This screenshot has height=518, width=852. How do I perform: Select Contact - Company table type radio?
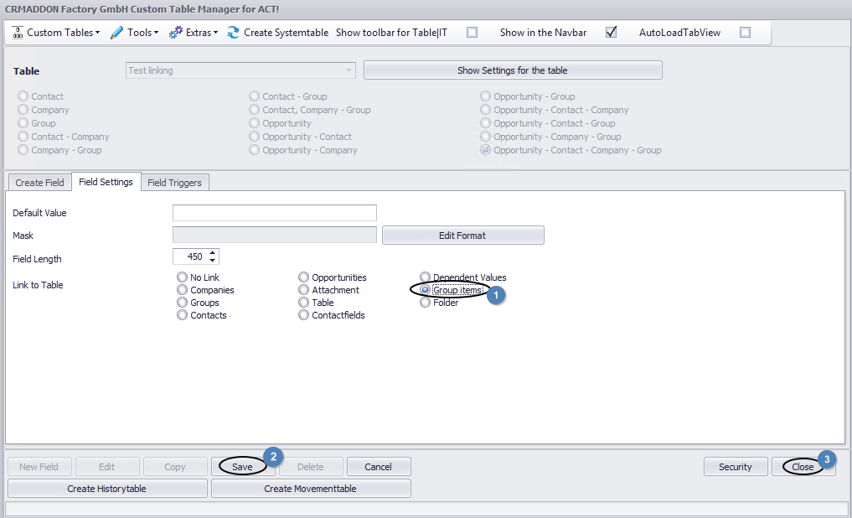click(x=23, y=137)
